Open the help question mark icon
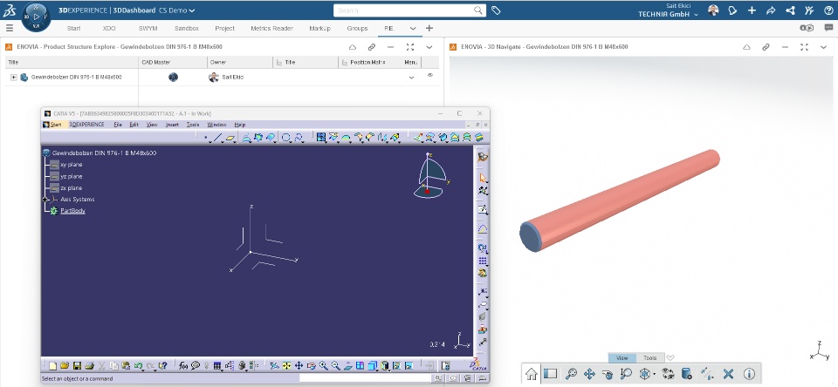Image resolution: width=838 pixels, height=387 pixels. [828, 10]
